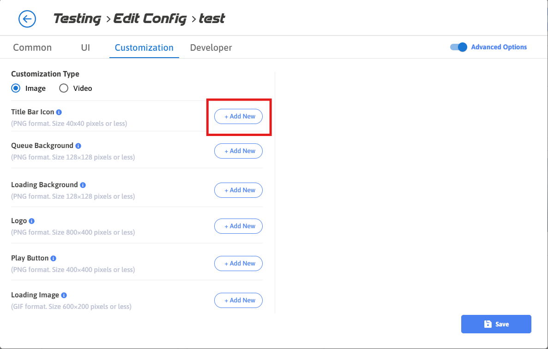Viewport: 548px width, 349px height.
Task: Add new Logo image
Action: 238,226
